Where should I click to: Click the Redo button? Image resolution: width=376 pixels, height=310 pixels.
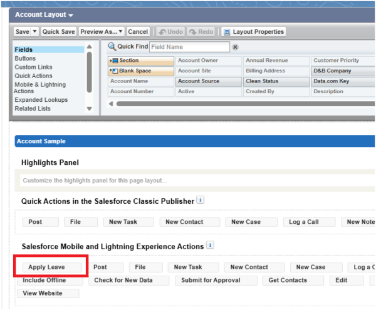click(201, 32)
